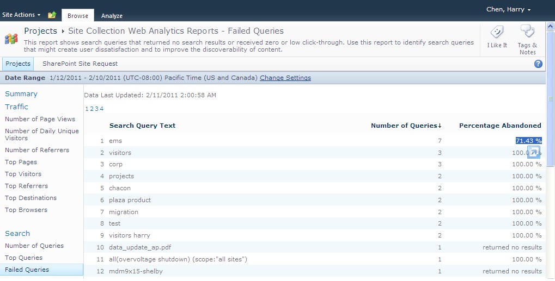Open Number of Daily Unique Visitors report
Viewport: 555px width, 281px height.
pyautogui.click(x=42, y=134)
